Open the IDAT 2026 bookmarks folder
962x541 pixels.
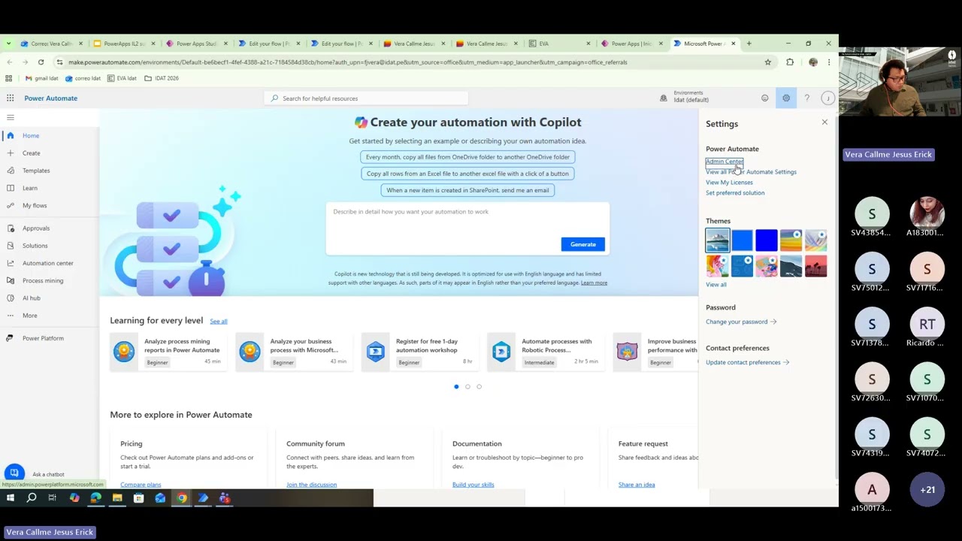coord(162,78)
